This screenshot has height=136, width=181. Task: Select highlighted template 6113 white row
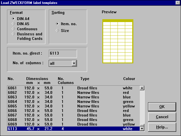point(73,129)
